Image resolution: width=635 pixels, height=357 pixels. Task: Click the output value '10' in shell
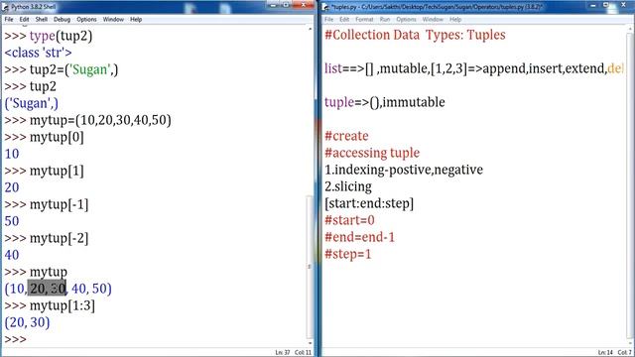(12, 154)
